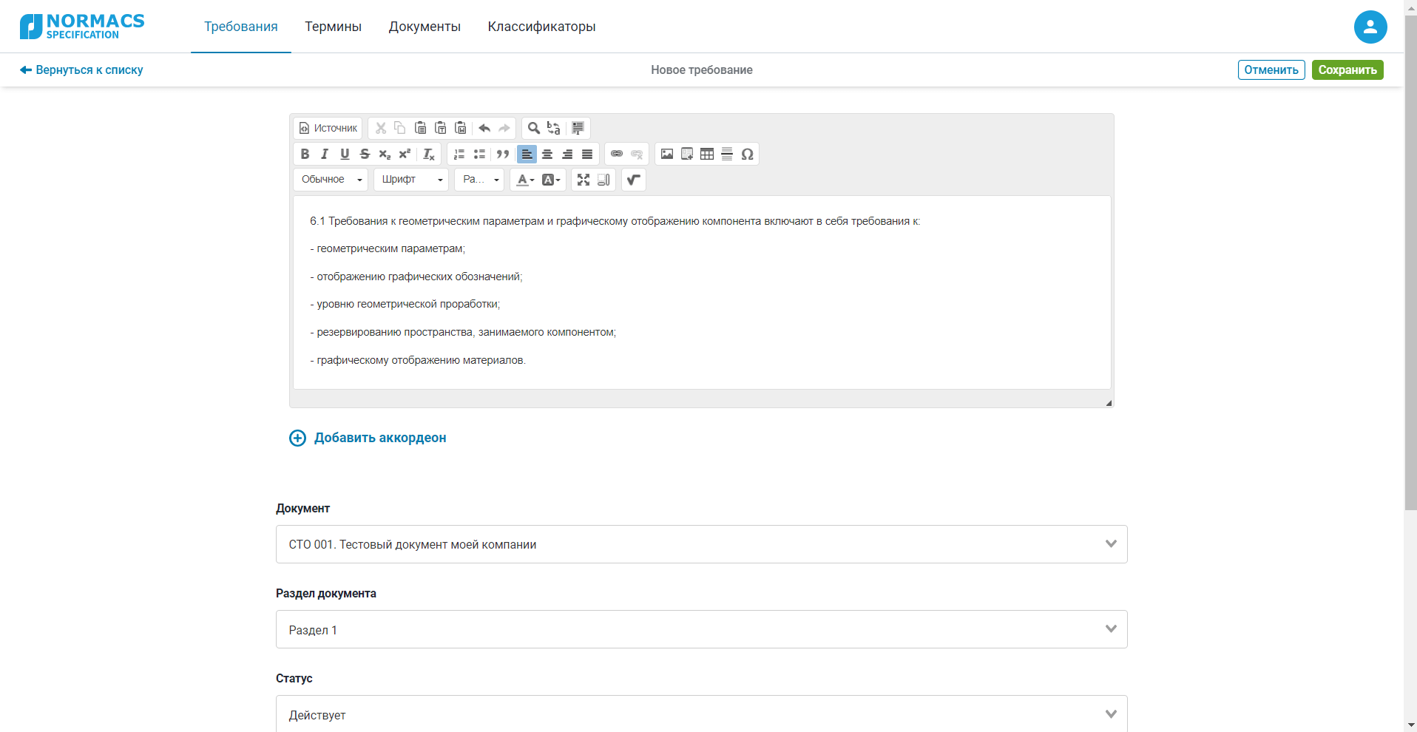Click the Insert Image icon
Screen dimensions: 1417x732
coord(666,154)
